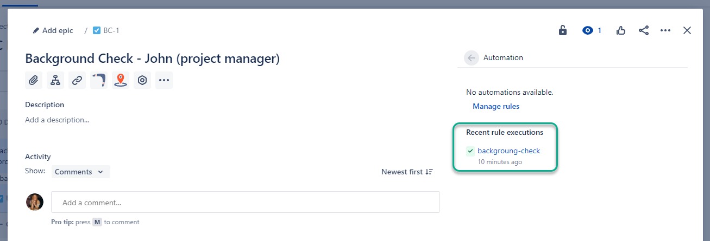Click the share issue icon
710x241 pixels.
pyautogui.click(x=644, y=30)
